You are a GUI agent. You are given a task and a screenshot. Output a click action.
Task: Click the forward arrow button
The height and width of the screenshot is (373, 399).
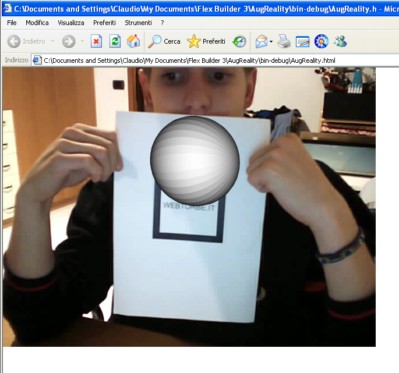(x=69, y=41)
